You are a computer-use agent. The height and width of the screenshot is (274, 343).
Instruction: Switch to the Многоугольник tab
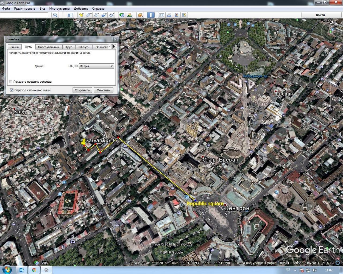coord(49,47)
